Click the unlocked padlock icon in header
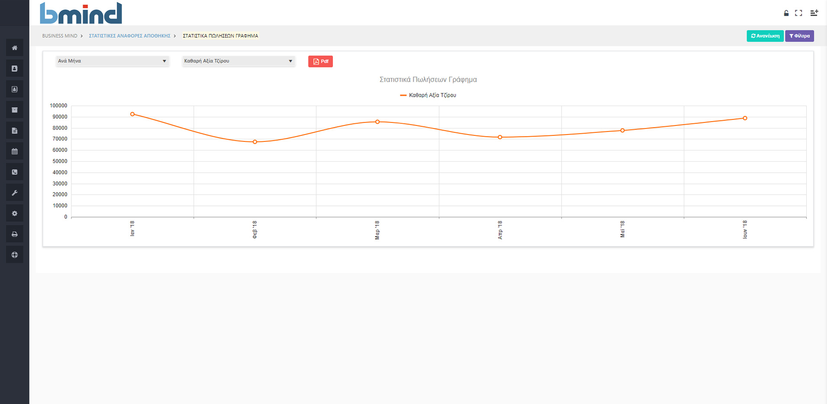Image resolution: width=827 pixels, height=404 pixels. point(786,13)
